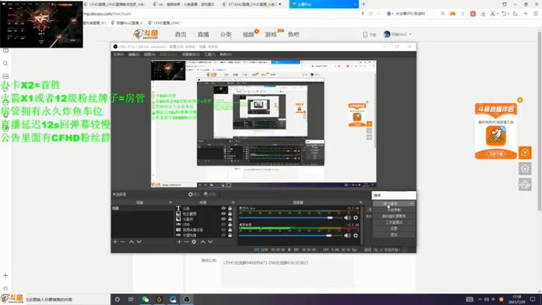Viewport: 542px width, 305px height.
Task: Move the scene down in OBS
Action: (x=139, y=242)
